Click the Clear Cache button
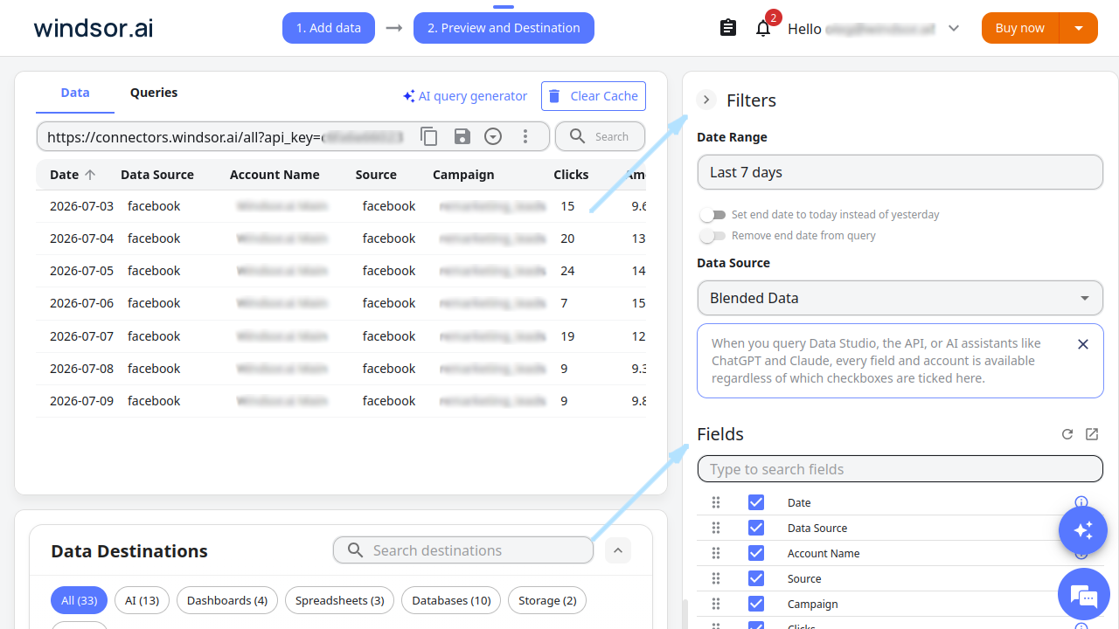The image size is (1119, 629). (x=594, y=96)
